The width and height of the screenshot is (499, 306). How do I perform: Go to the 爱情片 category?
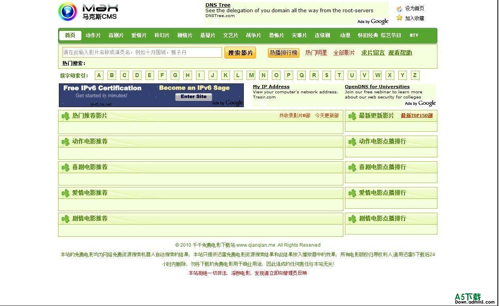(x=139, y=36)
